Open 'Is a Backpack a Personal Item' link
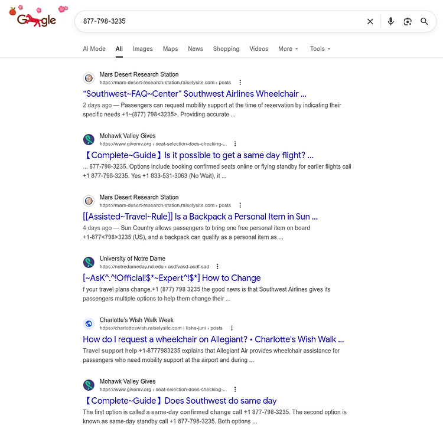 200,217
